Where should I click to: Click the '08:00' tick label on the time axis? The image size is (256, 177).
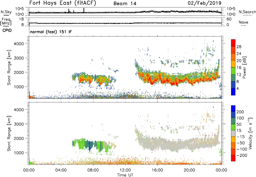[93, 170]
